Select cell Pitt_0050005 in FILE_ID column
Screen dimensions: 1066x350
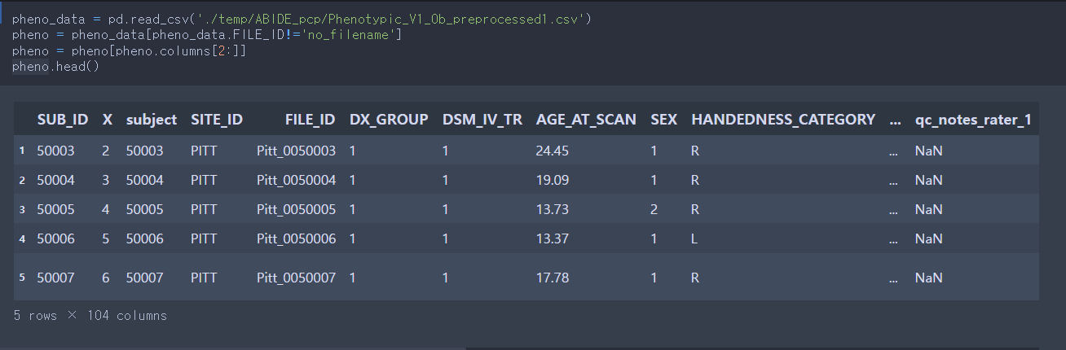296,210
